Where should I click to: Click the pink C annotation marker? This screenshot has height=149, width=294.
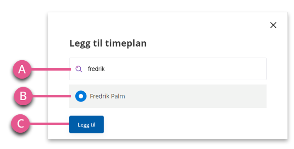pos(20,123)
